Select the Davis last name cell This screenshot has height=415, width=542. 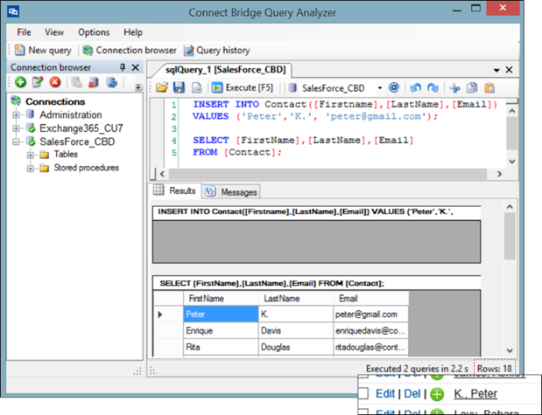click(296, 330)
